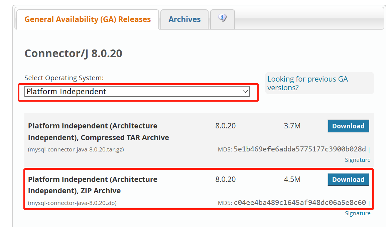
Task: Open Signature link for the ZIP archive
Action: (358, 213)
